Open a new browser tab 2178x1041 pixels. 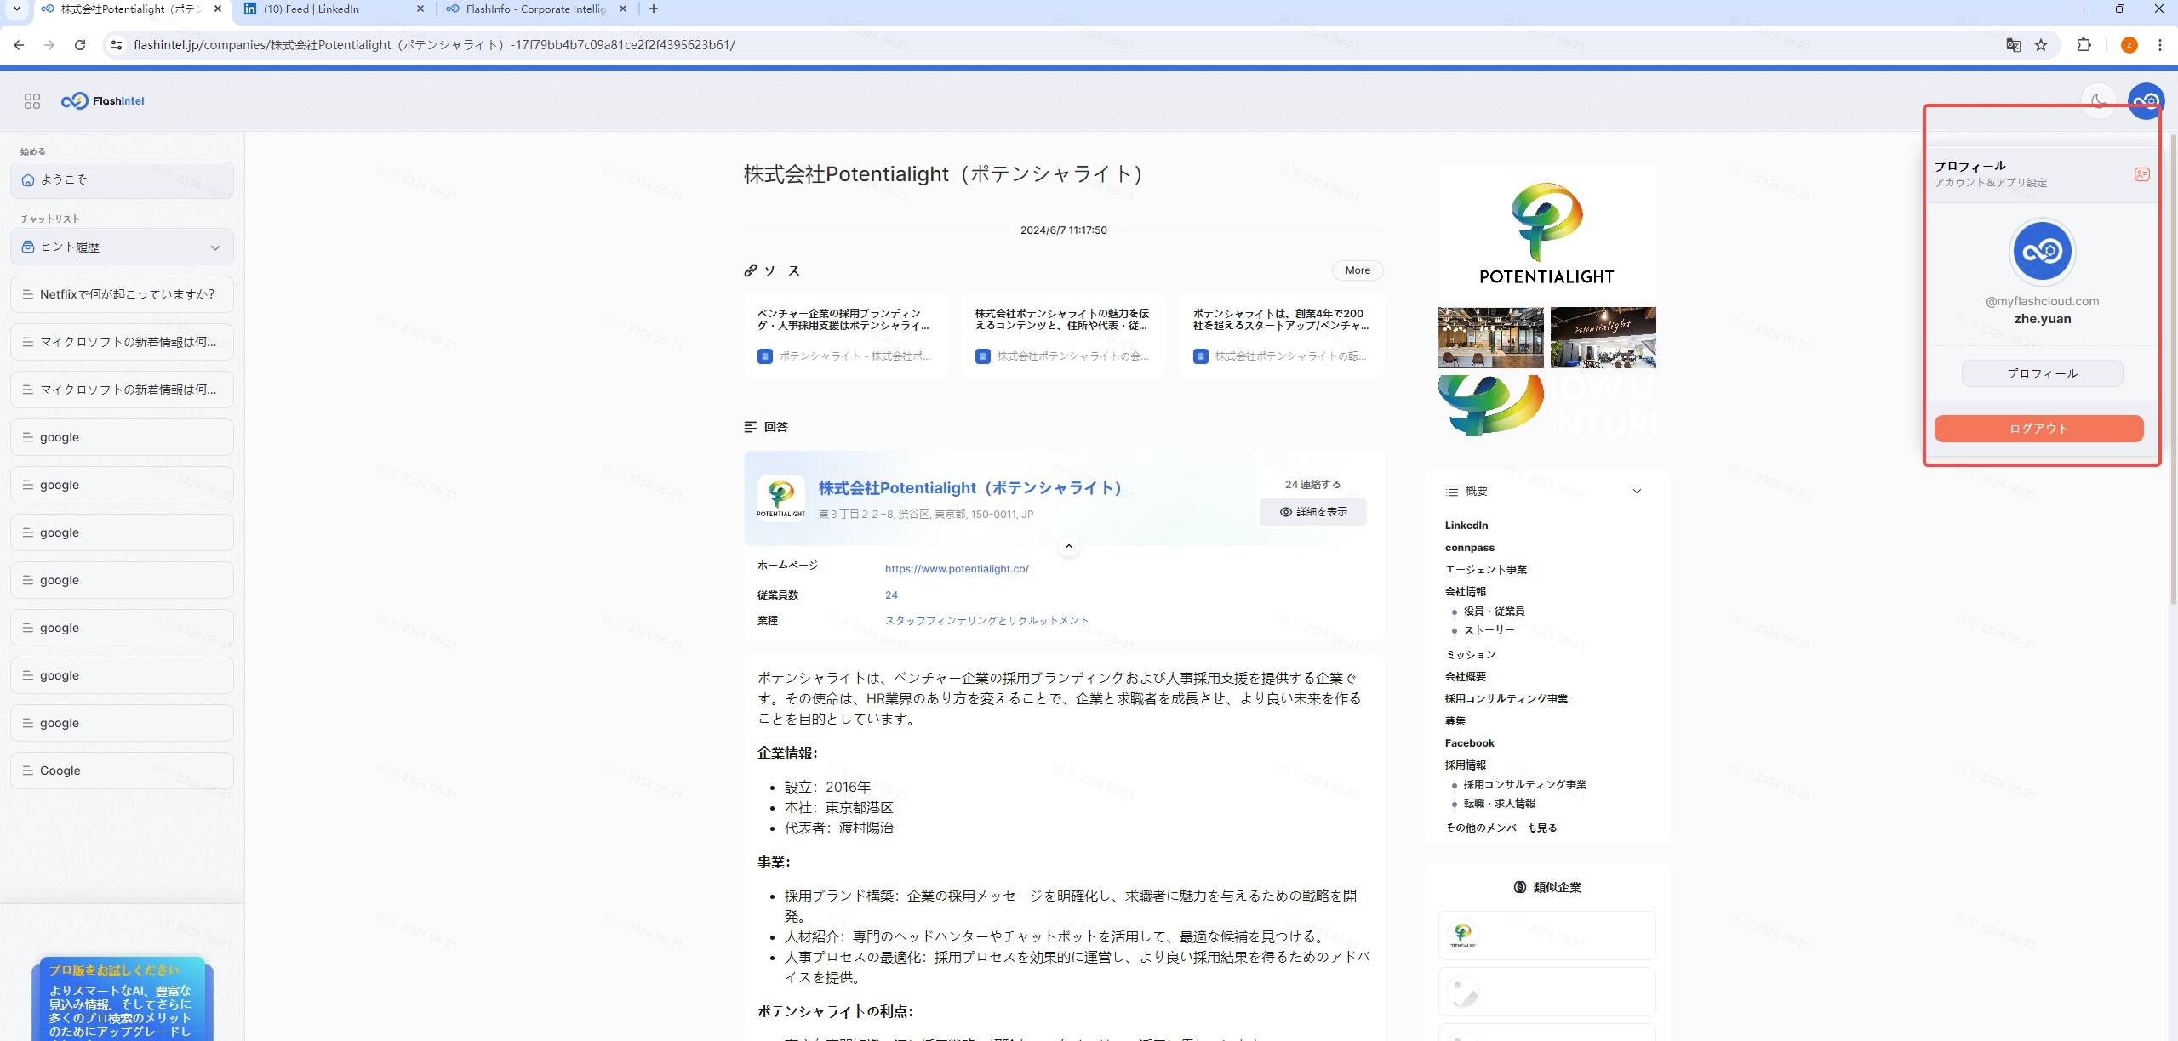653,9
